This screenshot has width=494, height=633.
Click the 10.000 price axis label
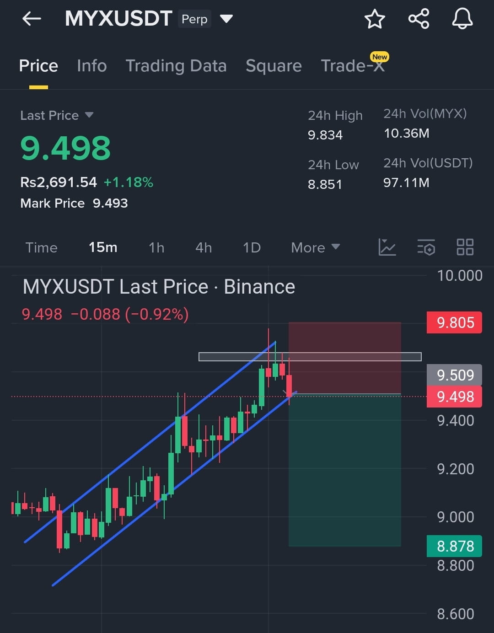[x=460, y=275]
